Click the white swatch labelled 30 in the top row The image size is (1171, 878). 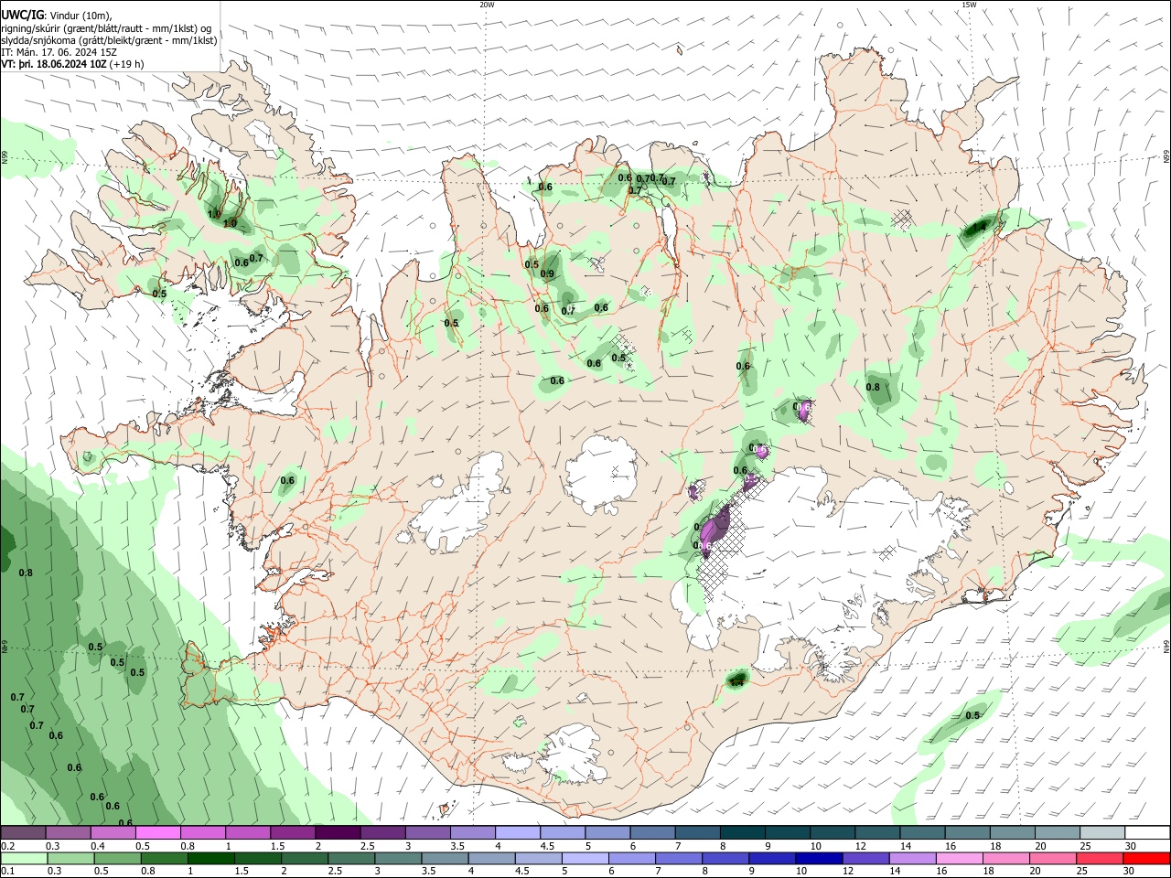[1148, 833]
